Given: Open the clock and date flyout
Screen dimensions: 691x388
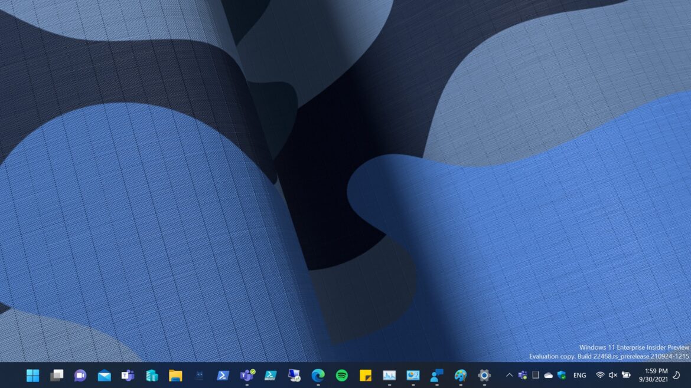Looking at the screenshot, I should 656,375.
